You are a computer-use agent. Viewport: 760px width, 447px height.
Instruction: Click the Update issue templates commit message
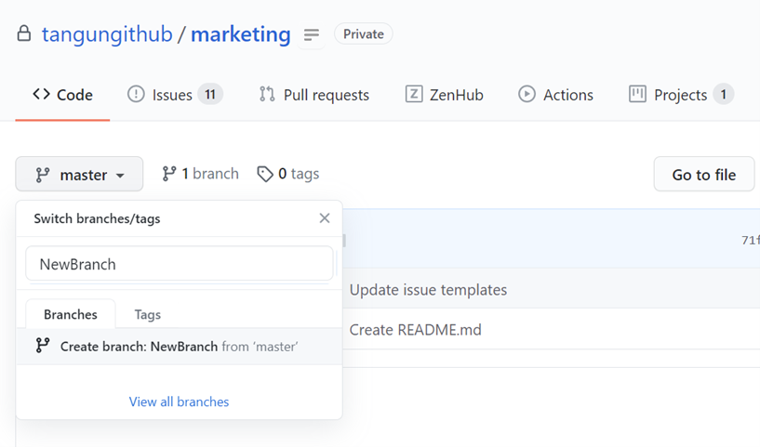click(x=428, y=290)
